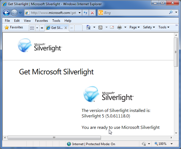
Task: Open the Safety command bar menu
Action: [149, 27]
